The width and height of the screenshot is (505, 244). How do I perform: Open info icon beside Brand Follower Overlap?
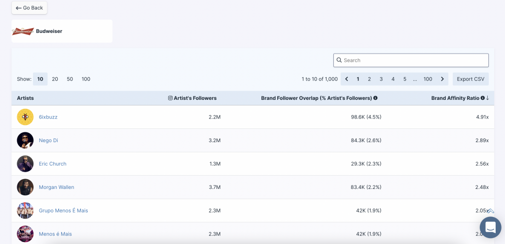coord(375,98)
